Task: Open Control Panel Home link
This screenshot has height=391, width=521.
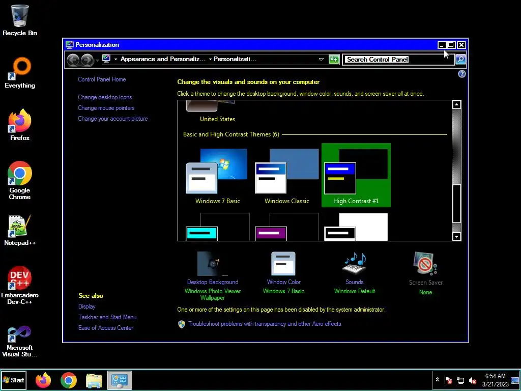Action: point(102,79)
